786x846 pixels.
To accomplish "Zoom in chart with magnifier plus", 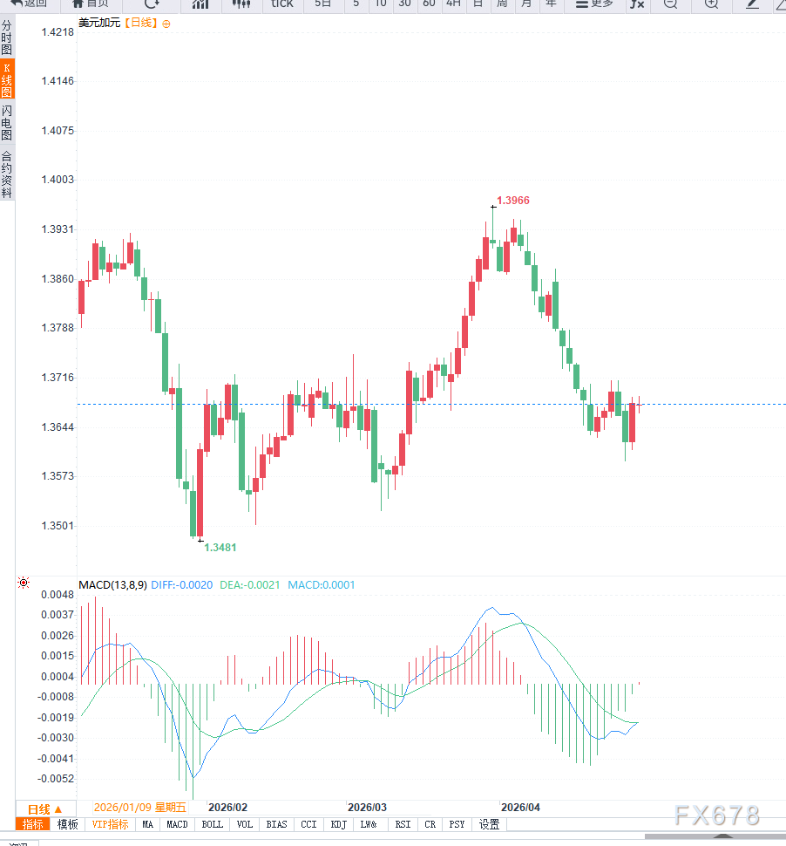I will (711, 3).
